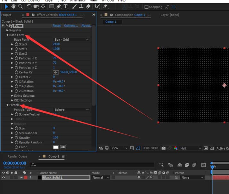Screen dimensions: 229x194
Task: Click the Color eyedropper icon
Action: [x=63, y=147]
